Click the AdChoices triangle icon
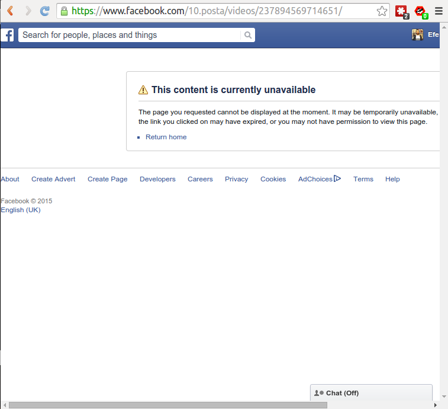This screenshot has height=409, width=448. (337, 178)
